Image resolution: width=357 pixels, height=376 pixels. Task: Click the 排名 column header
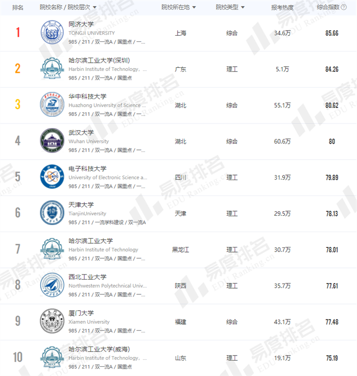tap(17, 7)
